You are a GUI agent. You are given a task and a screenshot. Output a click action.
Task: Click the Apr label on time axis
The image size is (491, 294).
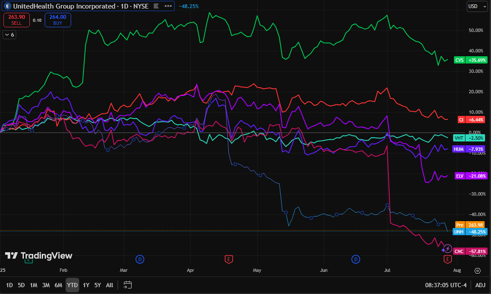click(x=190, y=270)
